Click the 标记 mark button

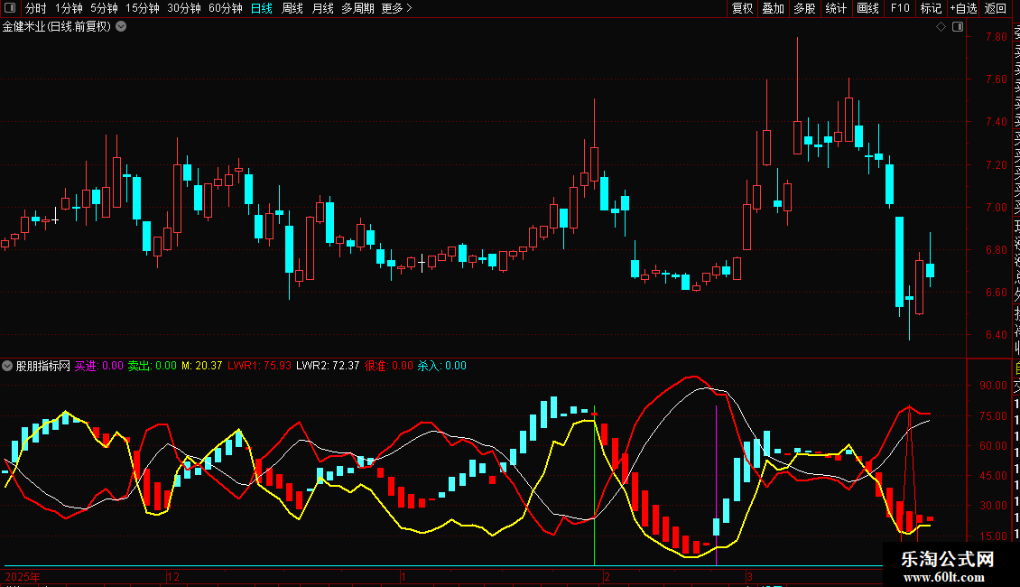point(931,8)
